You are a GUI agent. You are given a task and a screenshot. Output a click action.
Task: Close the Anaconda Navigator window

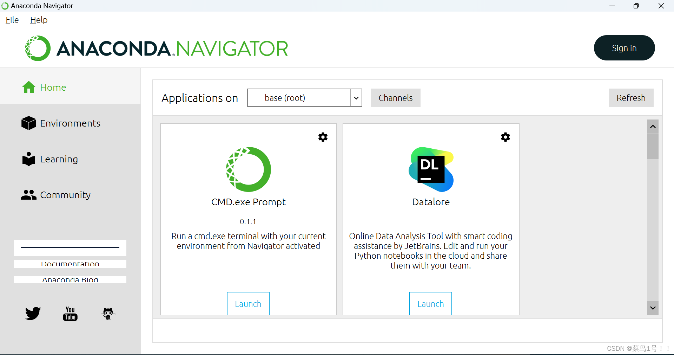pyautogui.click(x=661, y=6)
